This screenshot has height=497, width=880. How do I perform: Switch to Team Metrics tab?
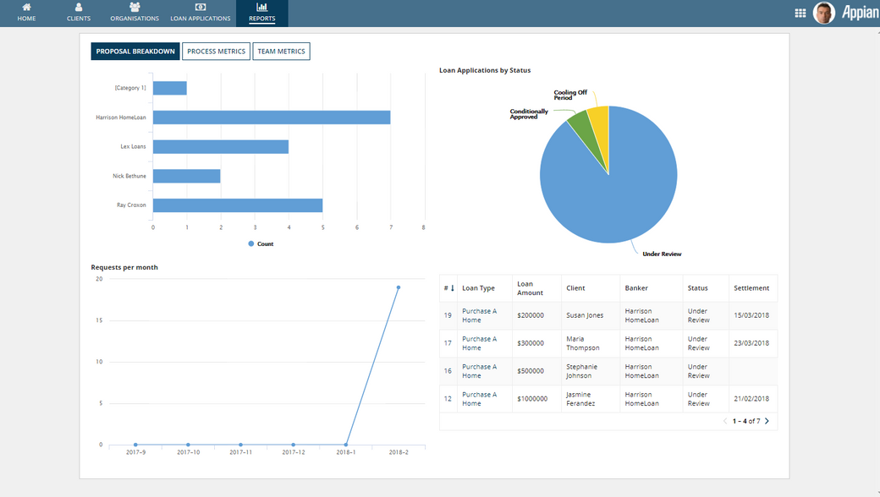point(281,52)
